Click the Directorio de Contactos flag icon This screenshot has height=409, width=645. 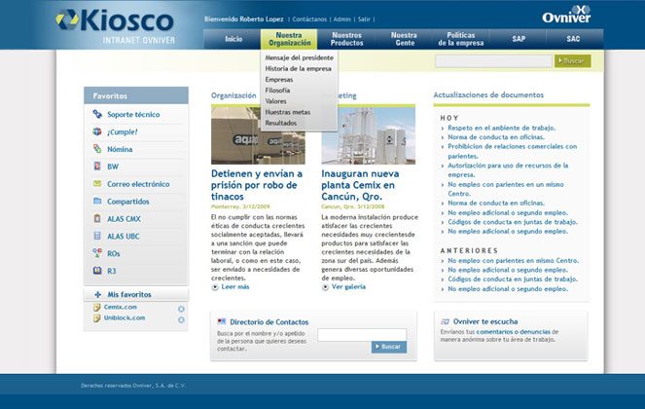coord(221,321)
